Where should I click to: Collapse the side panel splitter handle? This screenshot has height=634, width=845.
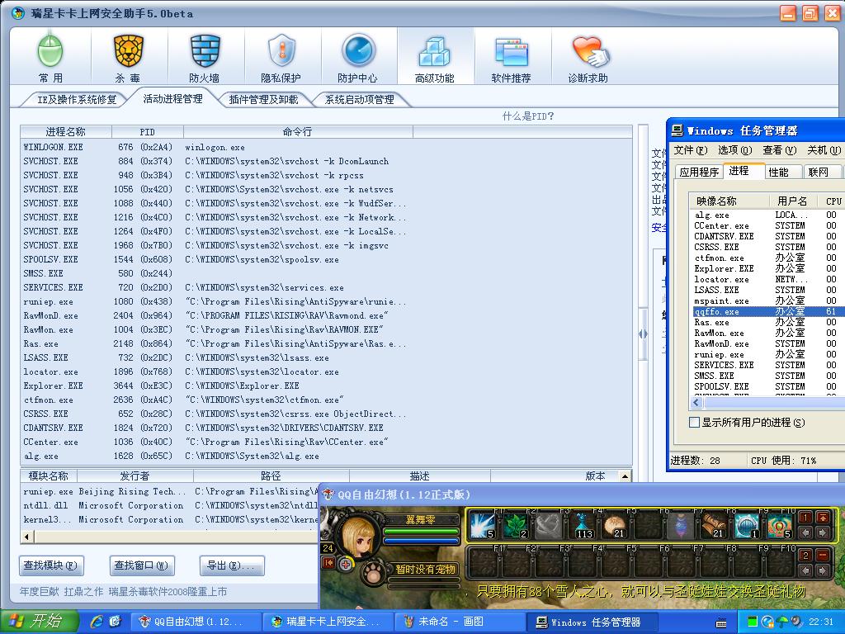click(643, 334)
